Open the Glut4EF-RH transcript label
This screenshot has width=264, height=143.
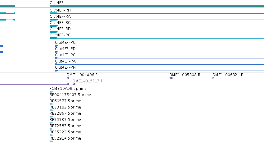pyautogui.click(x=60, y=10)
